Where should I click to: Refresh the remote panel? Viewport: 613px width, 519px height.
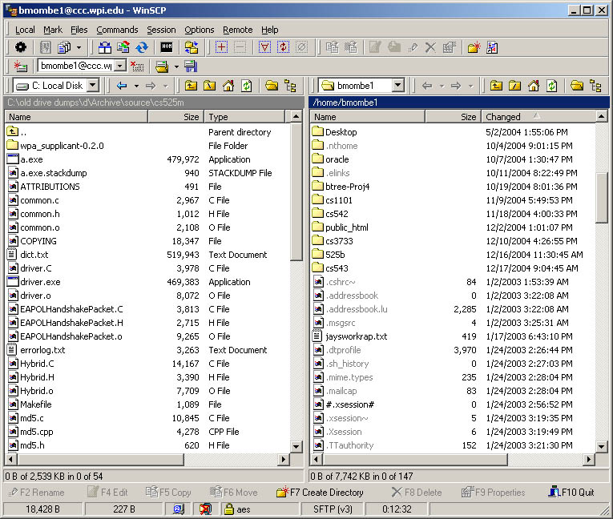[x=551, y=86]
